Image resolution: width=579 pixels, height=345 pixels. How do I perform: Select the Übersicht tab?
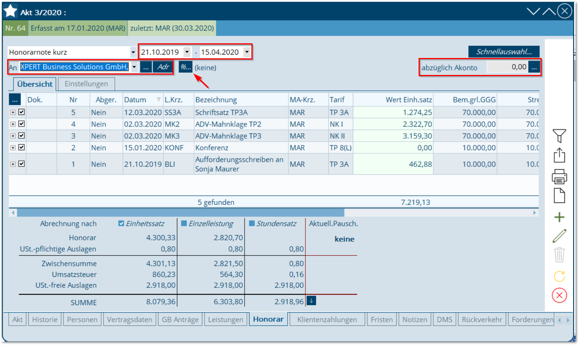[x=35, y=84]
